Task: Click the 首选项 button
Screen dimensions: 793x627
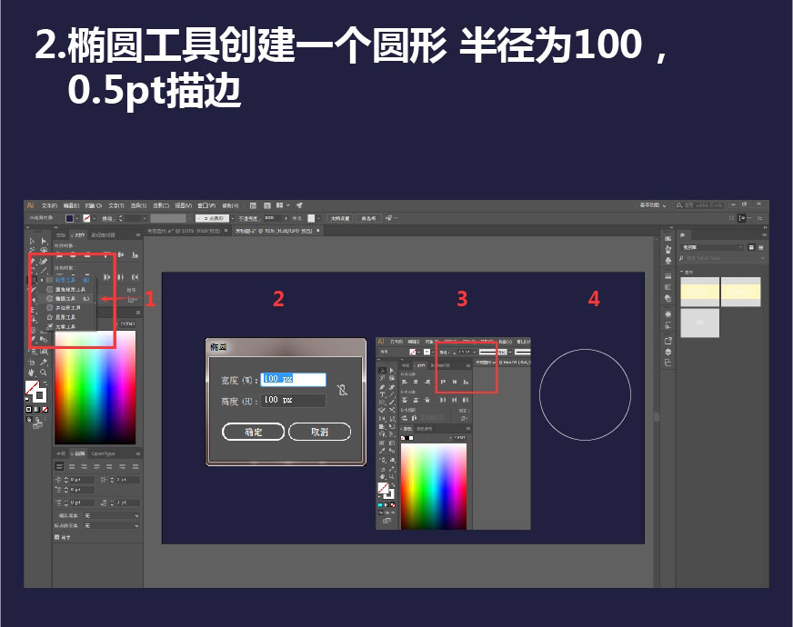Action: [x=368, y=218]
